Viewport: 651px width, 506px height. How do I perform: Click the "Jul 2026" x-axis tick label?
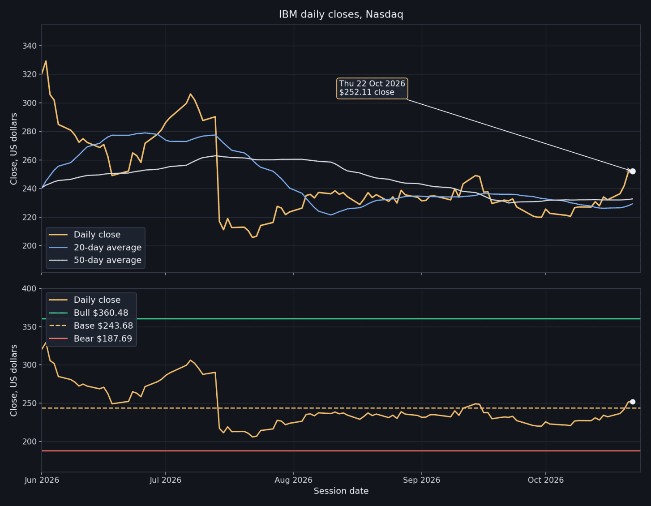coord(166,480)
